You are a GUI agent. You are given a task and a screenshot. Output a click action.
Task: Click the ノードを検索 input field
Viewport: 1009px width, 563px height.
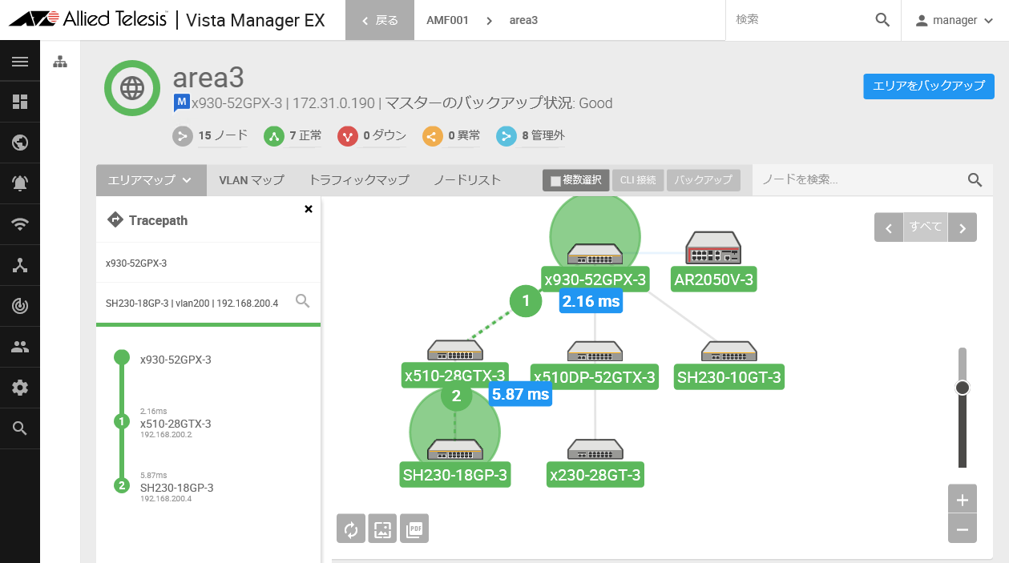pos(858,180)
